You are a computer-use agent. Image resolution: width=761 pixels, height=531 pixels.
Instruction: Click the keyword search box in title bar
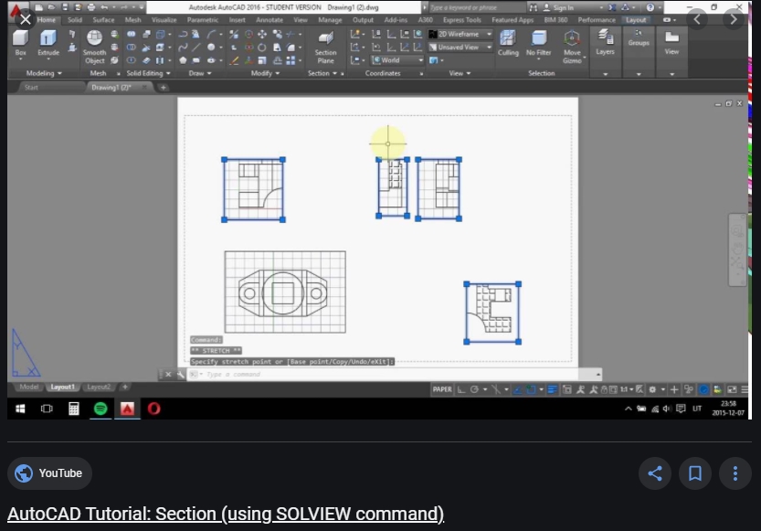pyautogui.click(x=476, y=7)
